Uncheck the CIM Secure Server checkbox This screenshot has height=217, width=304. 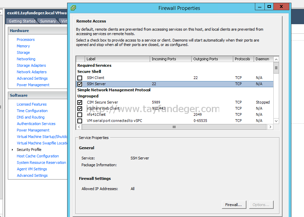pos(80,102)
